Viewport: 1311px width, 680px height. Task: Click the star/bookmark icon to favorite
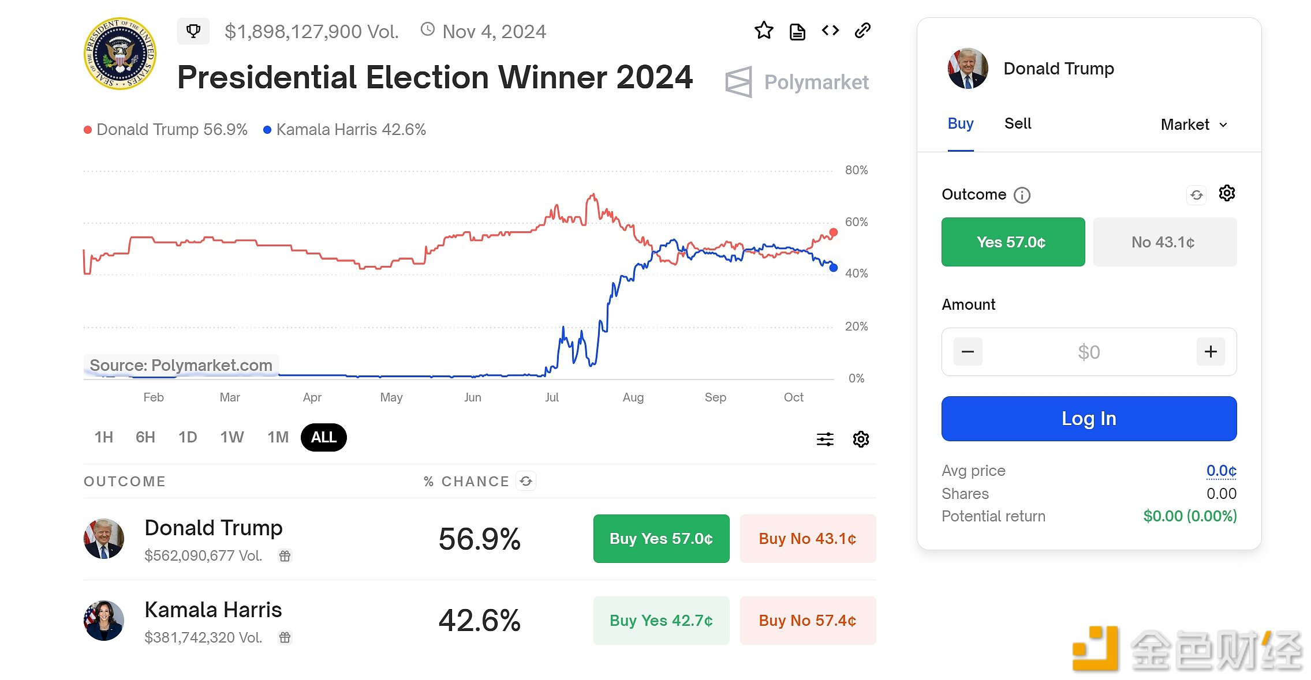[x=765, y=31]
